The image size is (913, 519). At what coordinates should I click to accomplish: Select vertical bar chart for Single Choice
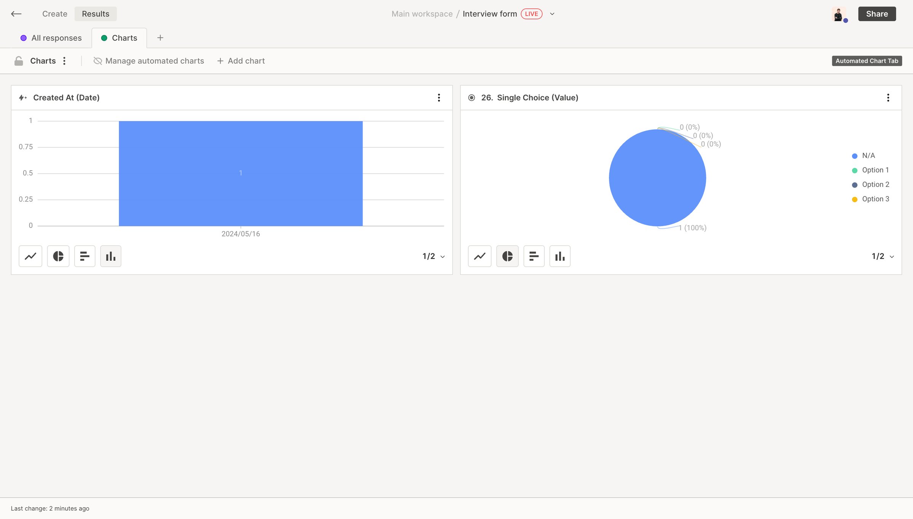tap(560, 256)
